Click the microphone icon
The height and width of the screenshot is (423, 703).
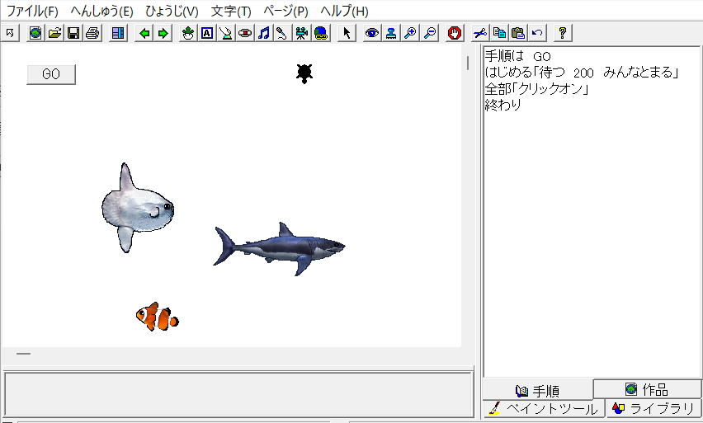pyautogui.click(x=282, y=33)
